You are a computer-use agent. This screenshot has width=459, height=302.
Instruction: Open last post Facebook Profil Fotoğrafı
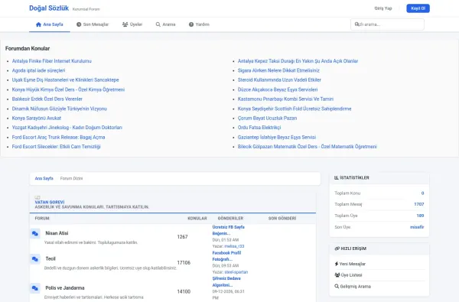(227, 256)
